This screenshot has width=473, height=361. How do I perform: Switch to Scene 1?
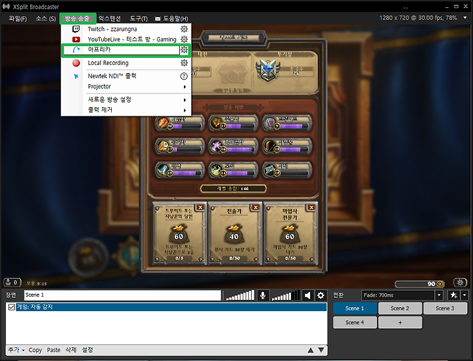point(355,308)
